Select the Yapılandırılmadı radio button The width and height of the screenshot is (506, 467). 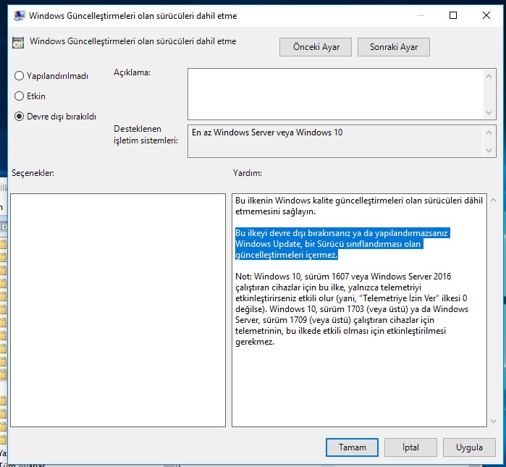[20, 76]
